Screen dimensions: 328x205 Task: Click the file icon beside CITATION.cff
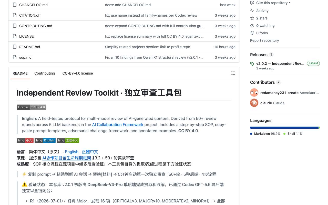click(15, 15)
